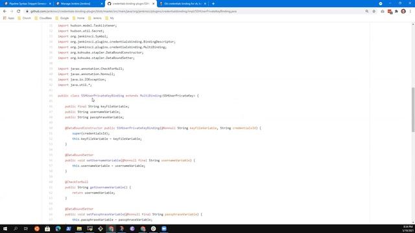This screenshot has width=415, height=233.
Task: Bookmark this page with the star icon
Action: [x=374, y=12]
